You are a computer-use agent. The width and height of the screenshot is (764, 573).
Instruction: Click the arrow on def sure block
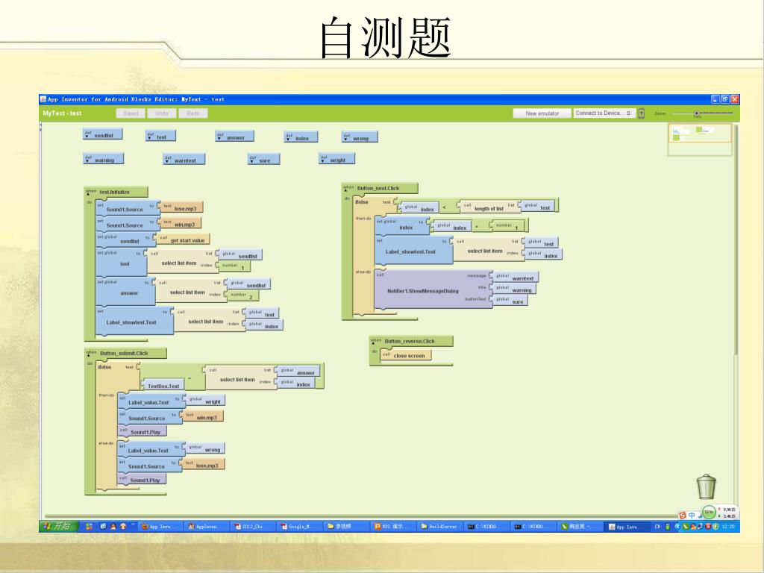[x=252, y=161]
